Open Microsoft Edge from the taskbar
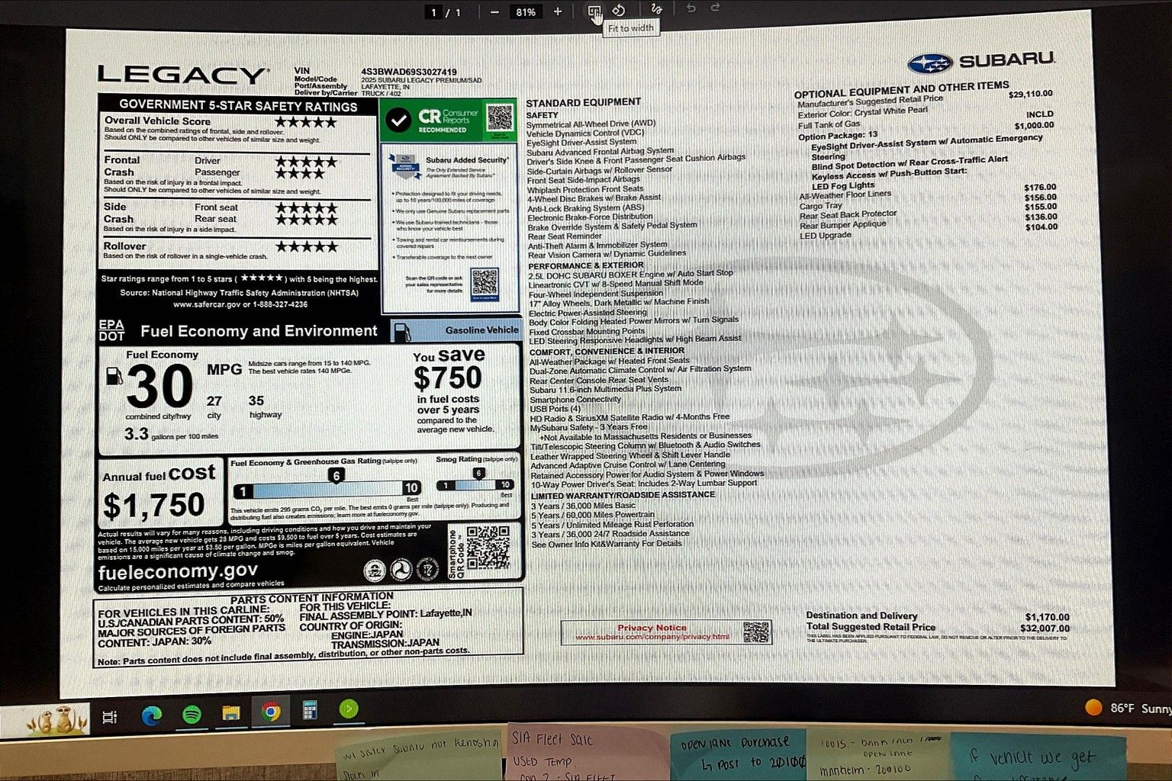Screen dimensions: 1172x781 [151, 715]
